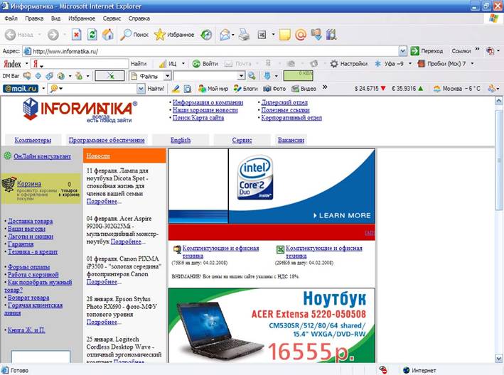Open the Файл menu
This screenshot has height=375, width=504.
pyautogui.click(x=11, y=18)
